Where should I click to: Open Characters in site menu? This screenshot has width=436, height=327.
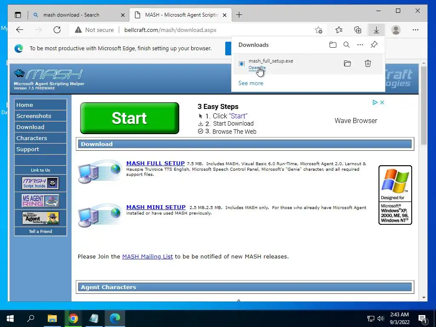coord(40,138)
